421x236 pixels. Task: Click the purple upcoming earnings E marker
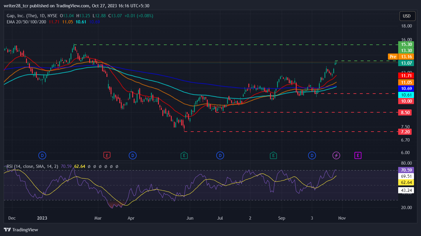coord(358,155)
